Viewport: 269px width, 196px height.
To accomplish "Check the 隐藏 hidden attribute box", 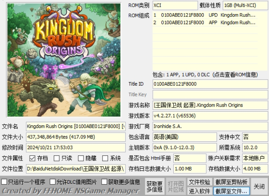I will pos(81,158).
